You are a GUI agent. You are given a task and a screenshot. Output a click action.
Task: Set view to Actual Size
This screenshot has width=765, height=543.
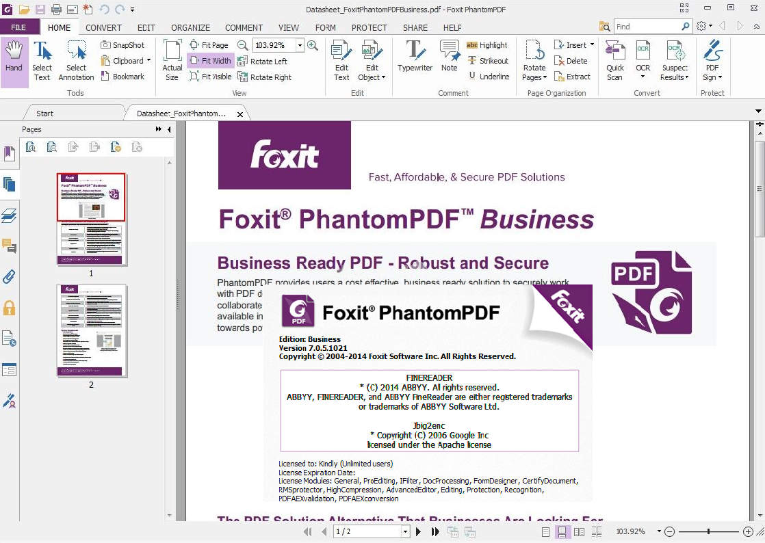pos(172,62)
